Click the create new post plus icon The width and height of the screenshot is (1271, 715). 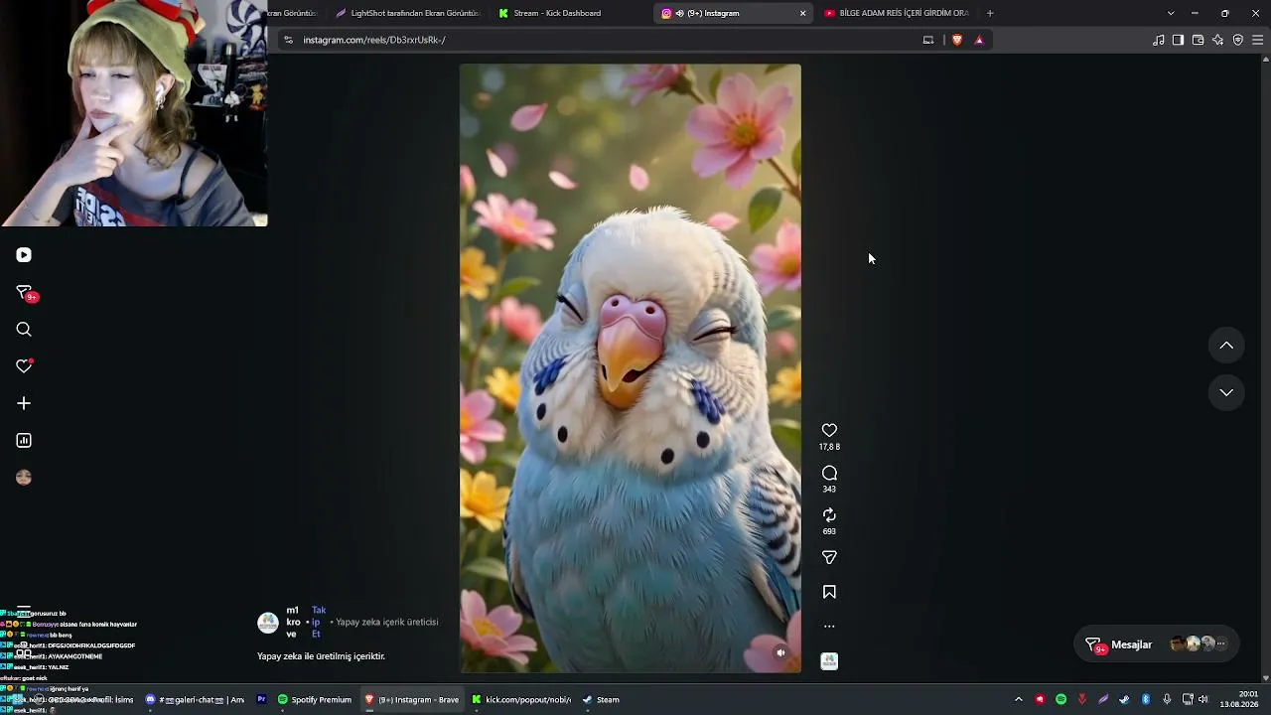click(24, 403)
